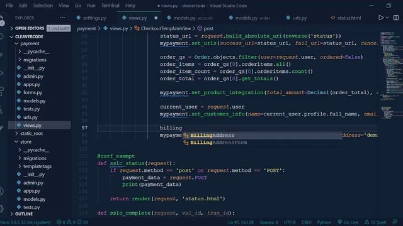The width and height of the screenshot is (403, 226).
Task: Click views.py in the breadcrumb path
Action: tap(116, 28)
